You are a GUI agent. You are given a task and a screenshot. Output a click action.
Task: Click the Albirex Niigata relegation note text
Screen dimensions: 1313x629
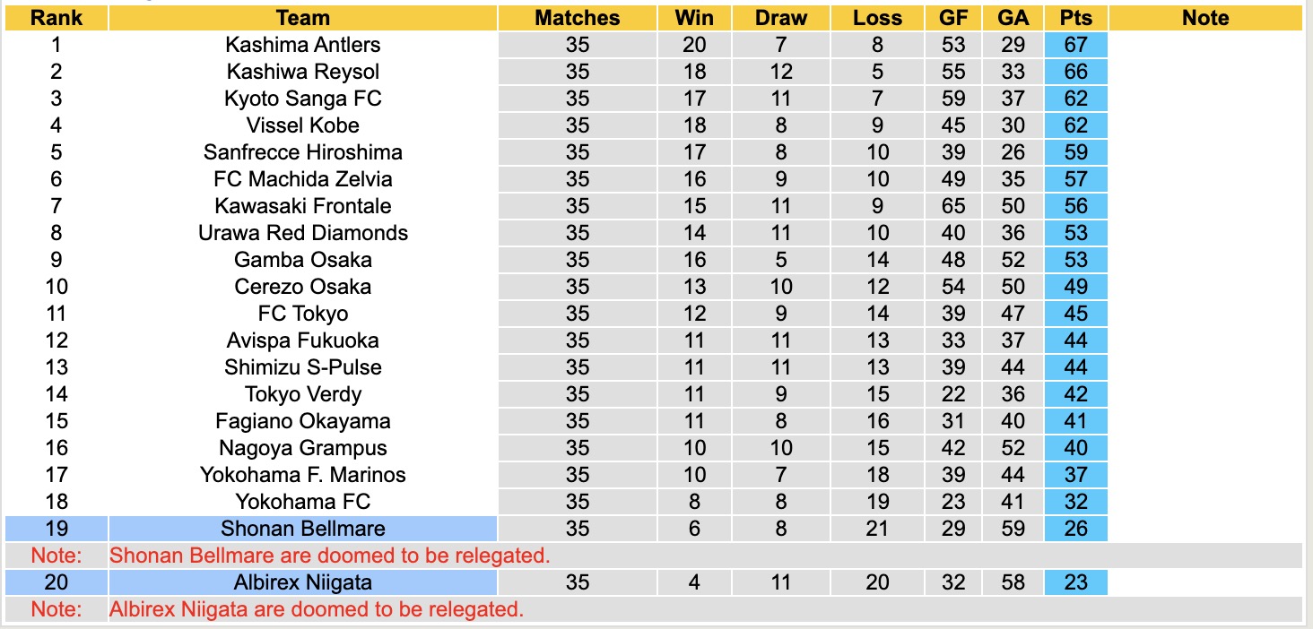click(x=316, y=609)
